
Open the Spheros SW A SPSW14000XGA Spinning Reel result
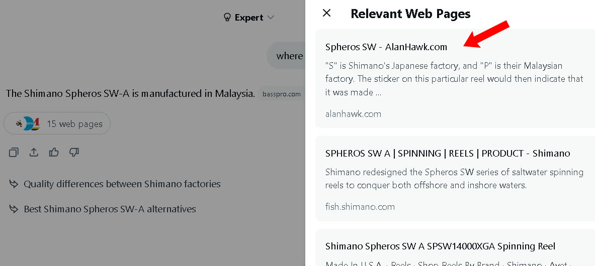pyautogui.click(x=440, y=246)
